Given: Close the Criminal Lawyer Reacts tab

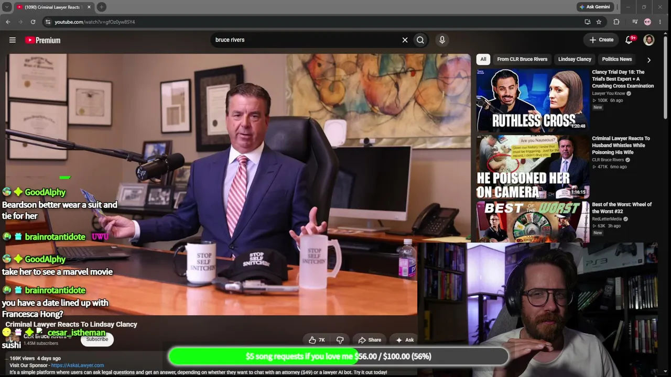Looking at the screenshot, I should [89, 7].
